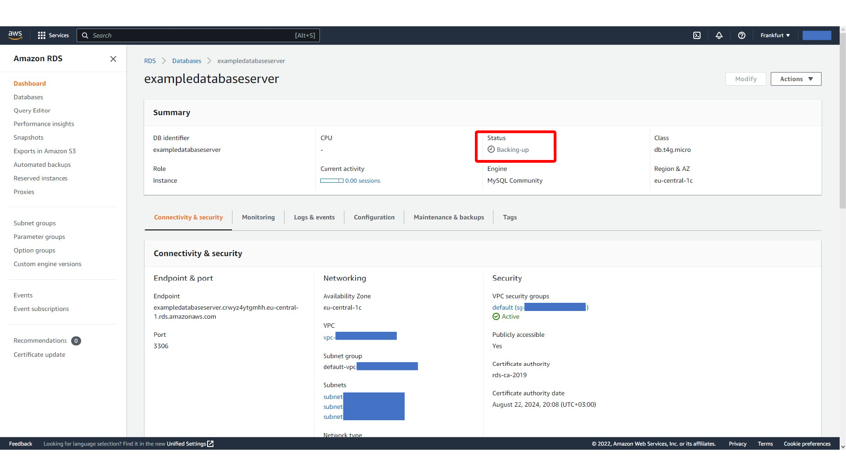Open the Configuration tab
The width and height of the screenshot is (846, 476).
[374, 218]
